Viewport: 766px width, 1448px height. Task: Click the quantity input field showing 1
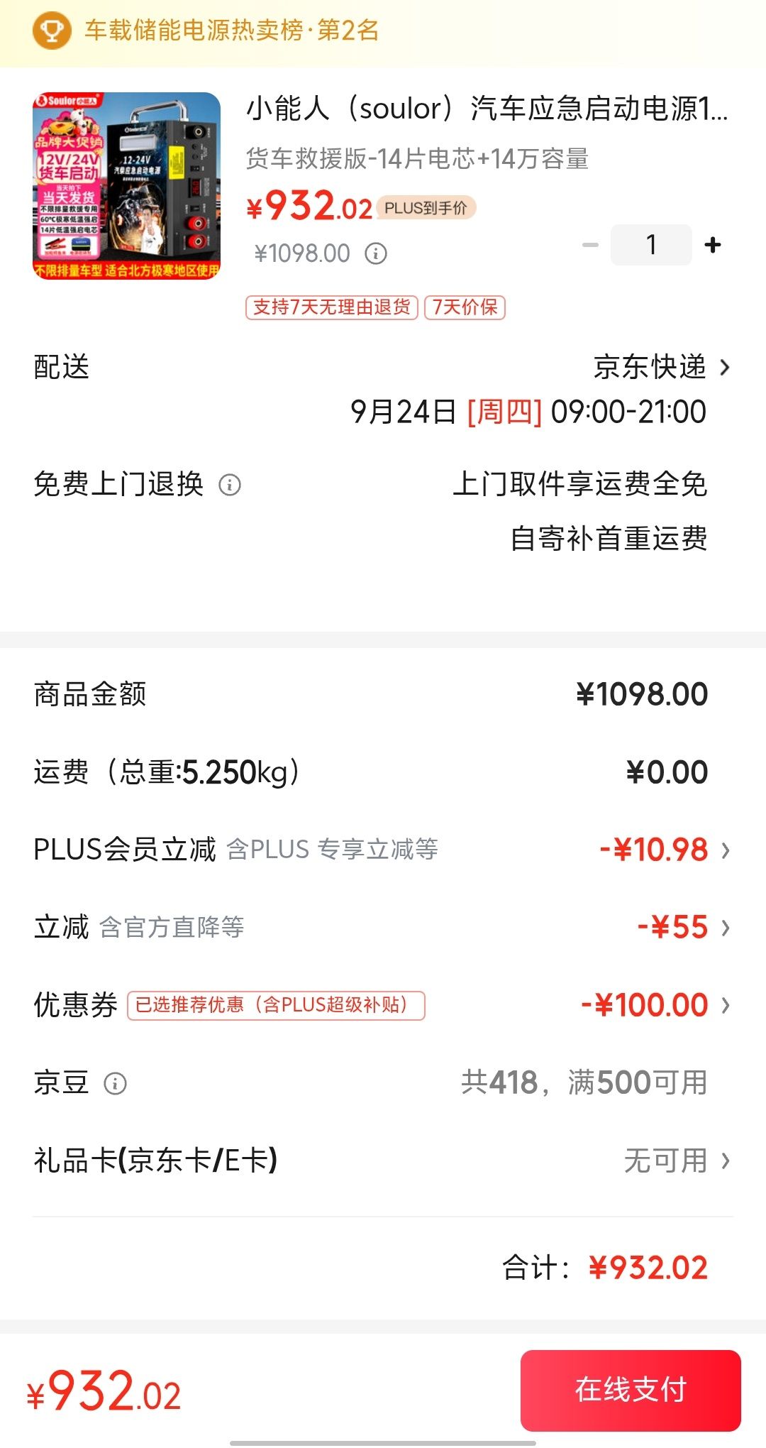[x=651, y=245]
